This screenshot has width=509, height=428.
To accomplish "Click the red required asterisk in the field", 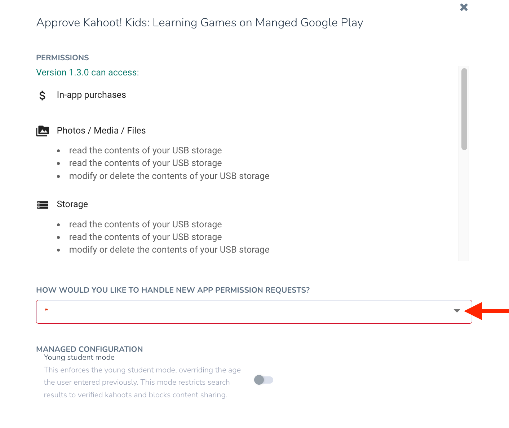I will 46,310.
